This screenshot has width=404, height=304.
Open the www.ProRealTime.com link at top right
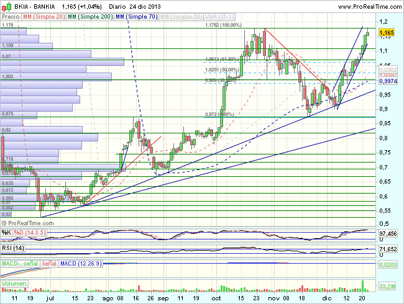370,7
